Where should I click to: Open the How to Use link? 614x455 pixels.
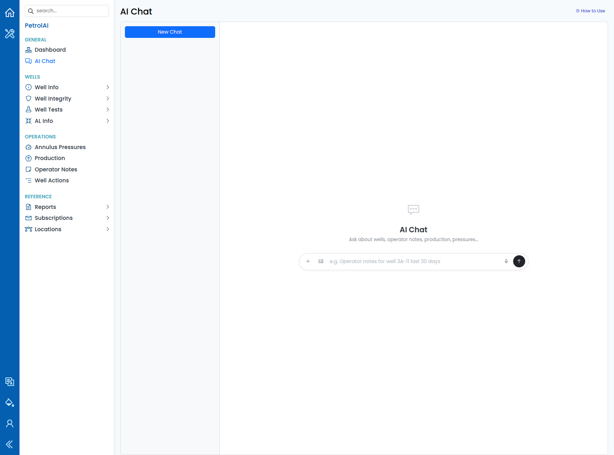point(590,11)
